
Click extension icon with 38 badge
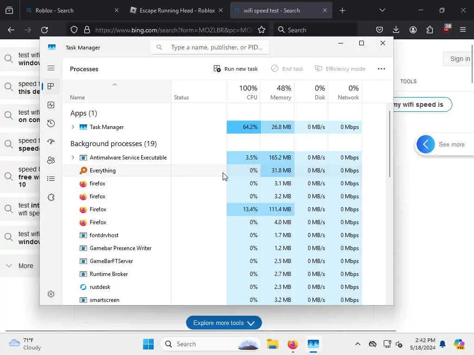447,29
